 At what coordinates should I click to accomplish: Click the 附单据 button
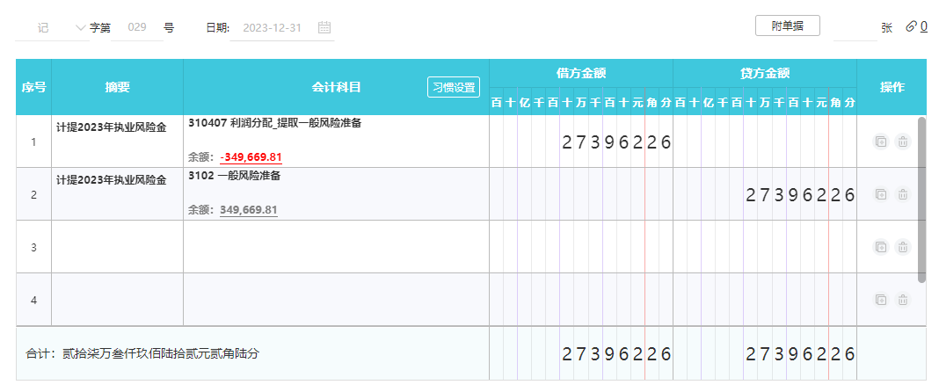pos(787,25)
